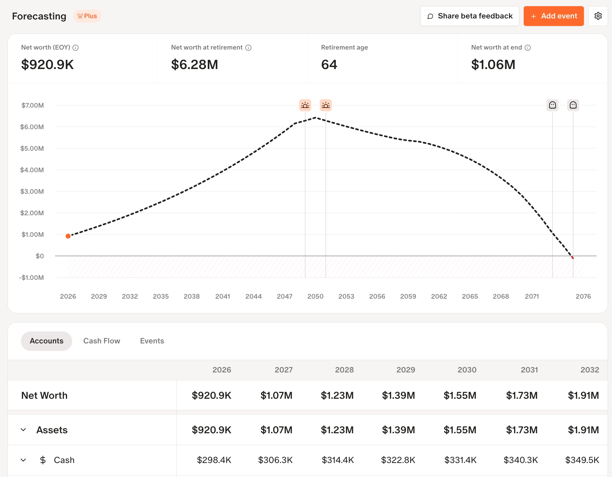Open forecasting settings gear icon

598,16
